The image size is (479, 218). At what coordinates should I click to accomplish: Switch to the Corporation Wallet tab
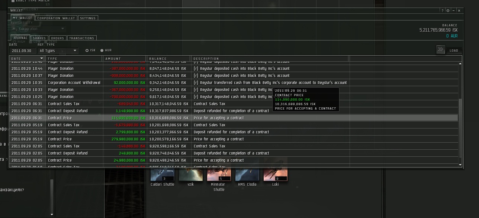click(x=56, y=18)
